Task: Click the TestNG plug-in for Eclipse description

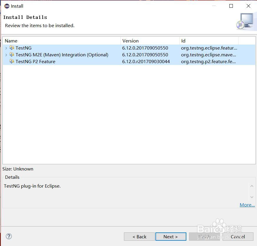Action: pyautogui.click(x=32, y=186)
